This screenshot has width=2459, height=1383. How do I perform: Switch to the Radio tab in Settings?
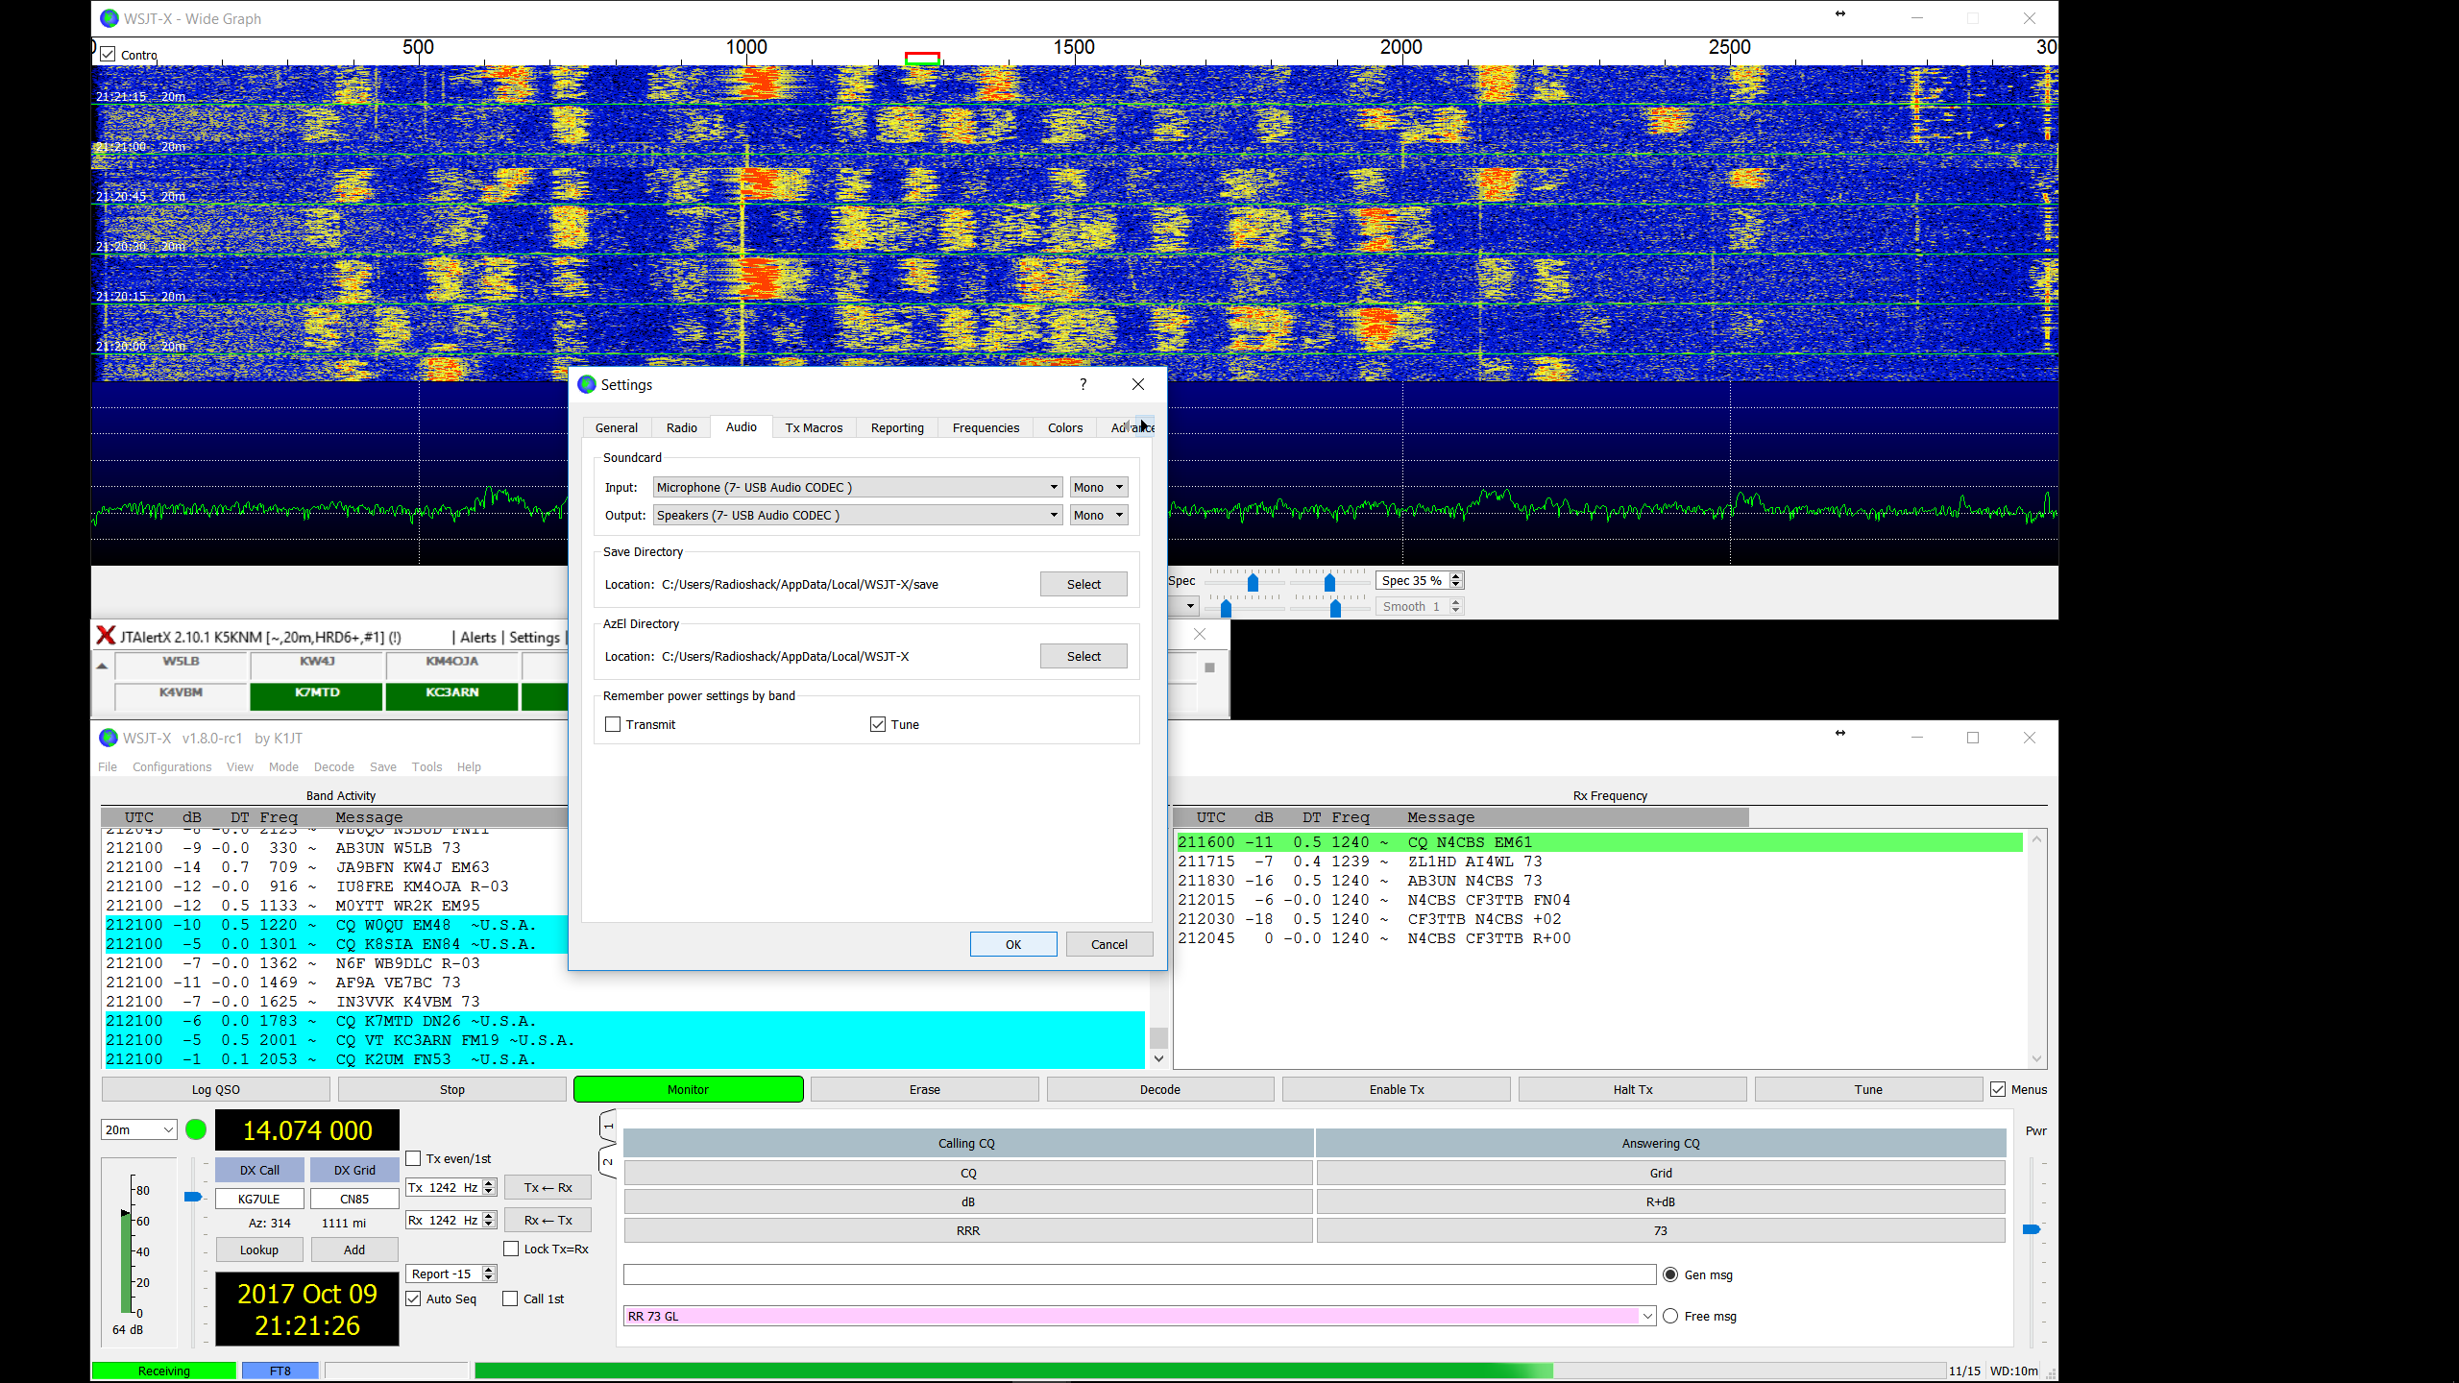pos(680,427)
